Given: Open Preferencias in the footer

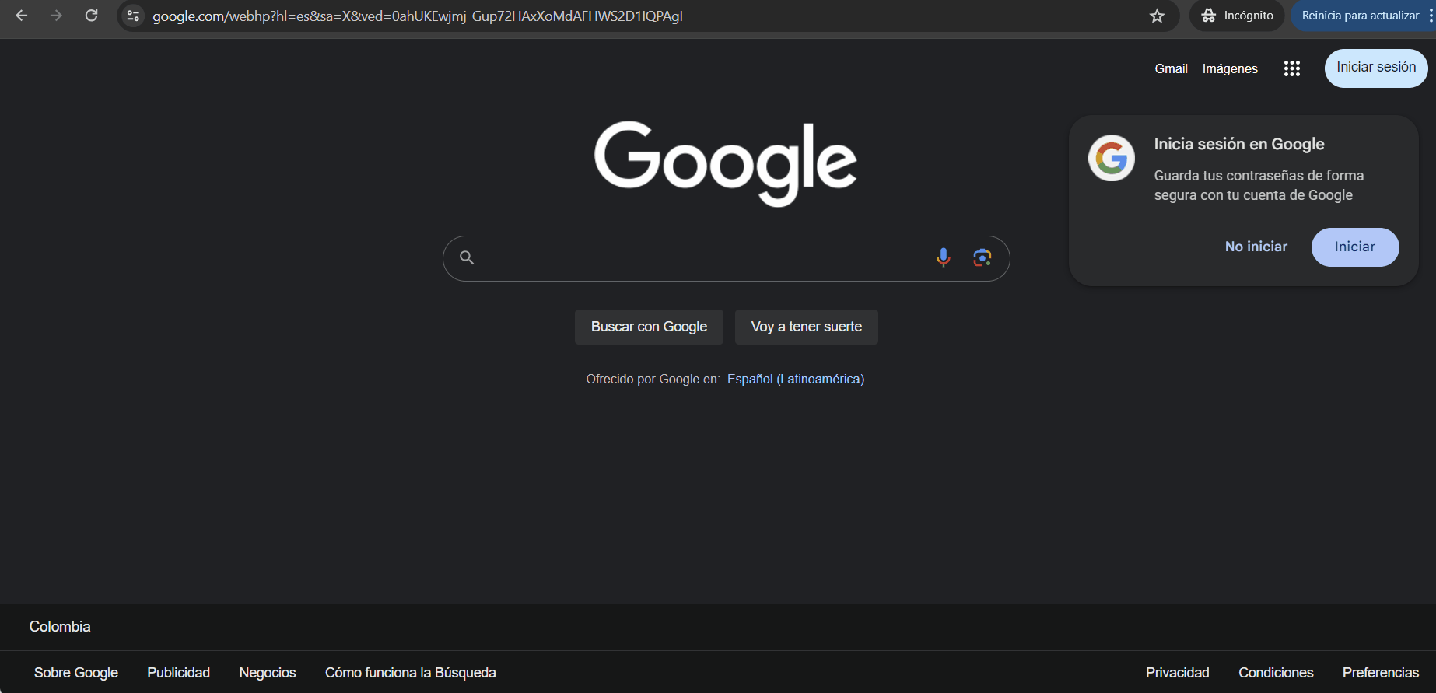Looking at the screenshot, I should (x=1380, y=672).
